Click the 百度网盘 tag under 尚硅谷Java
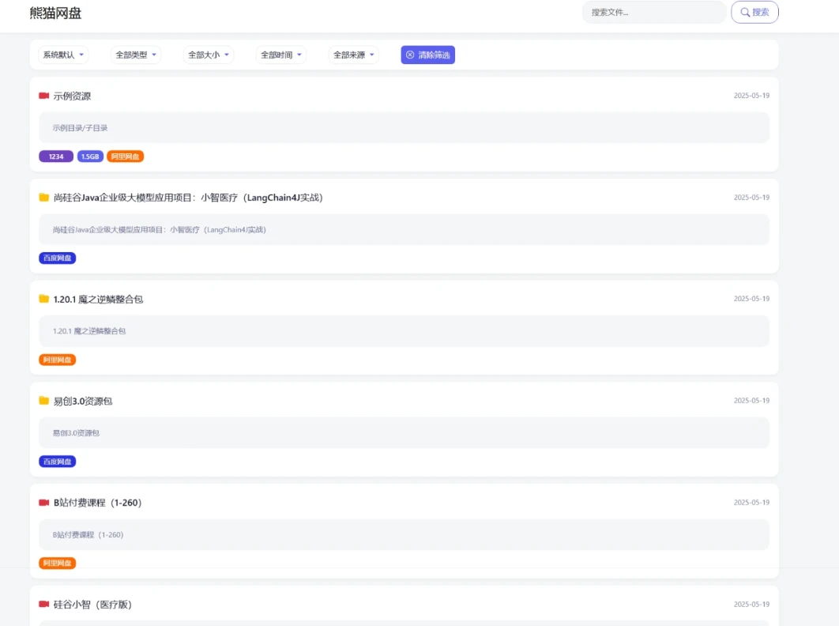The image size is (839, 626). point(57,258)
